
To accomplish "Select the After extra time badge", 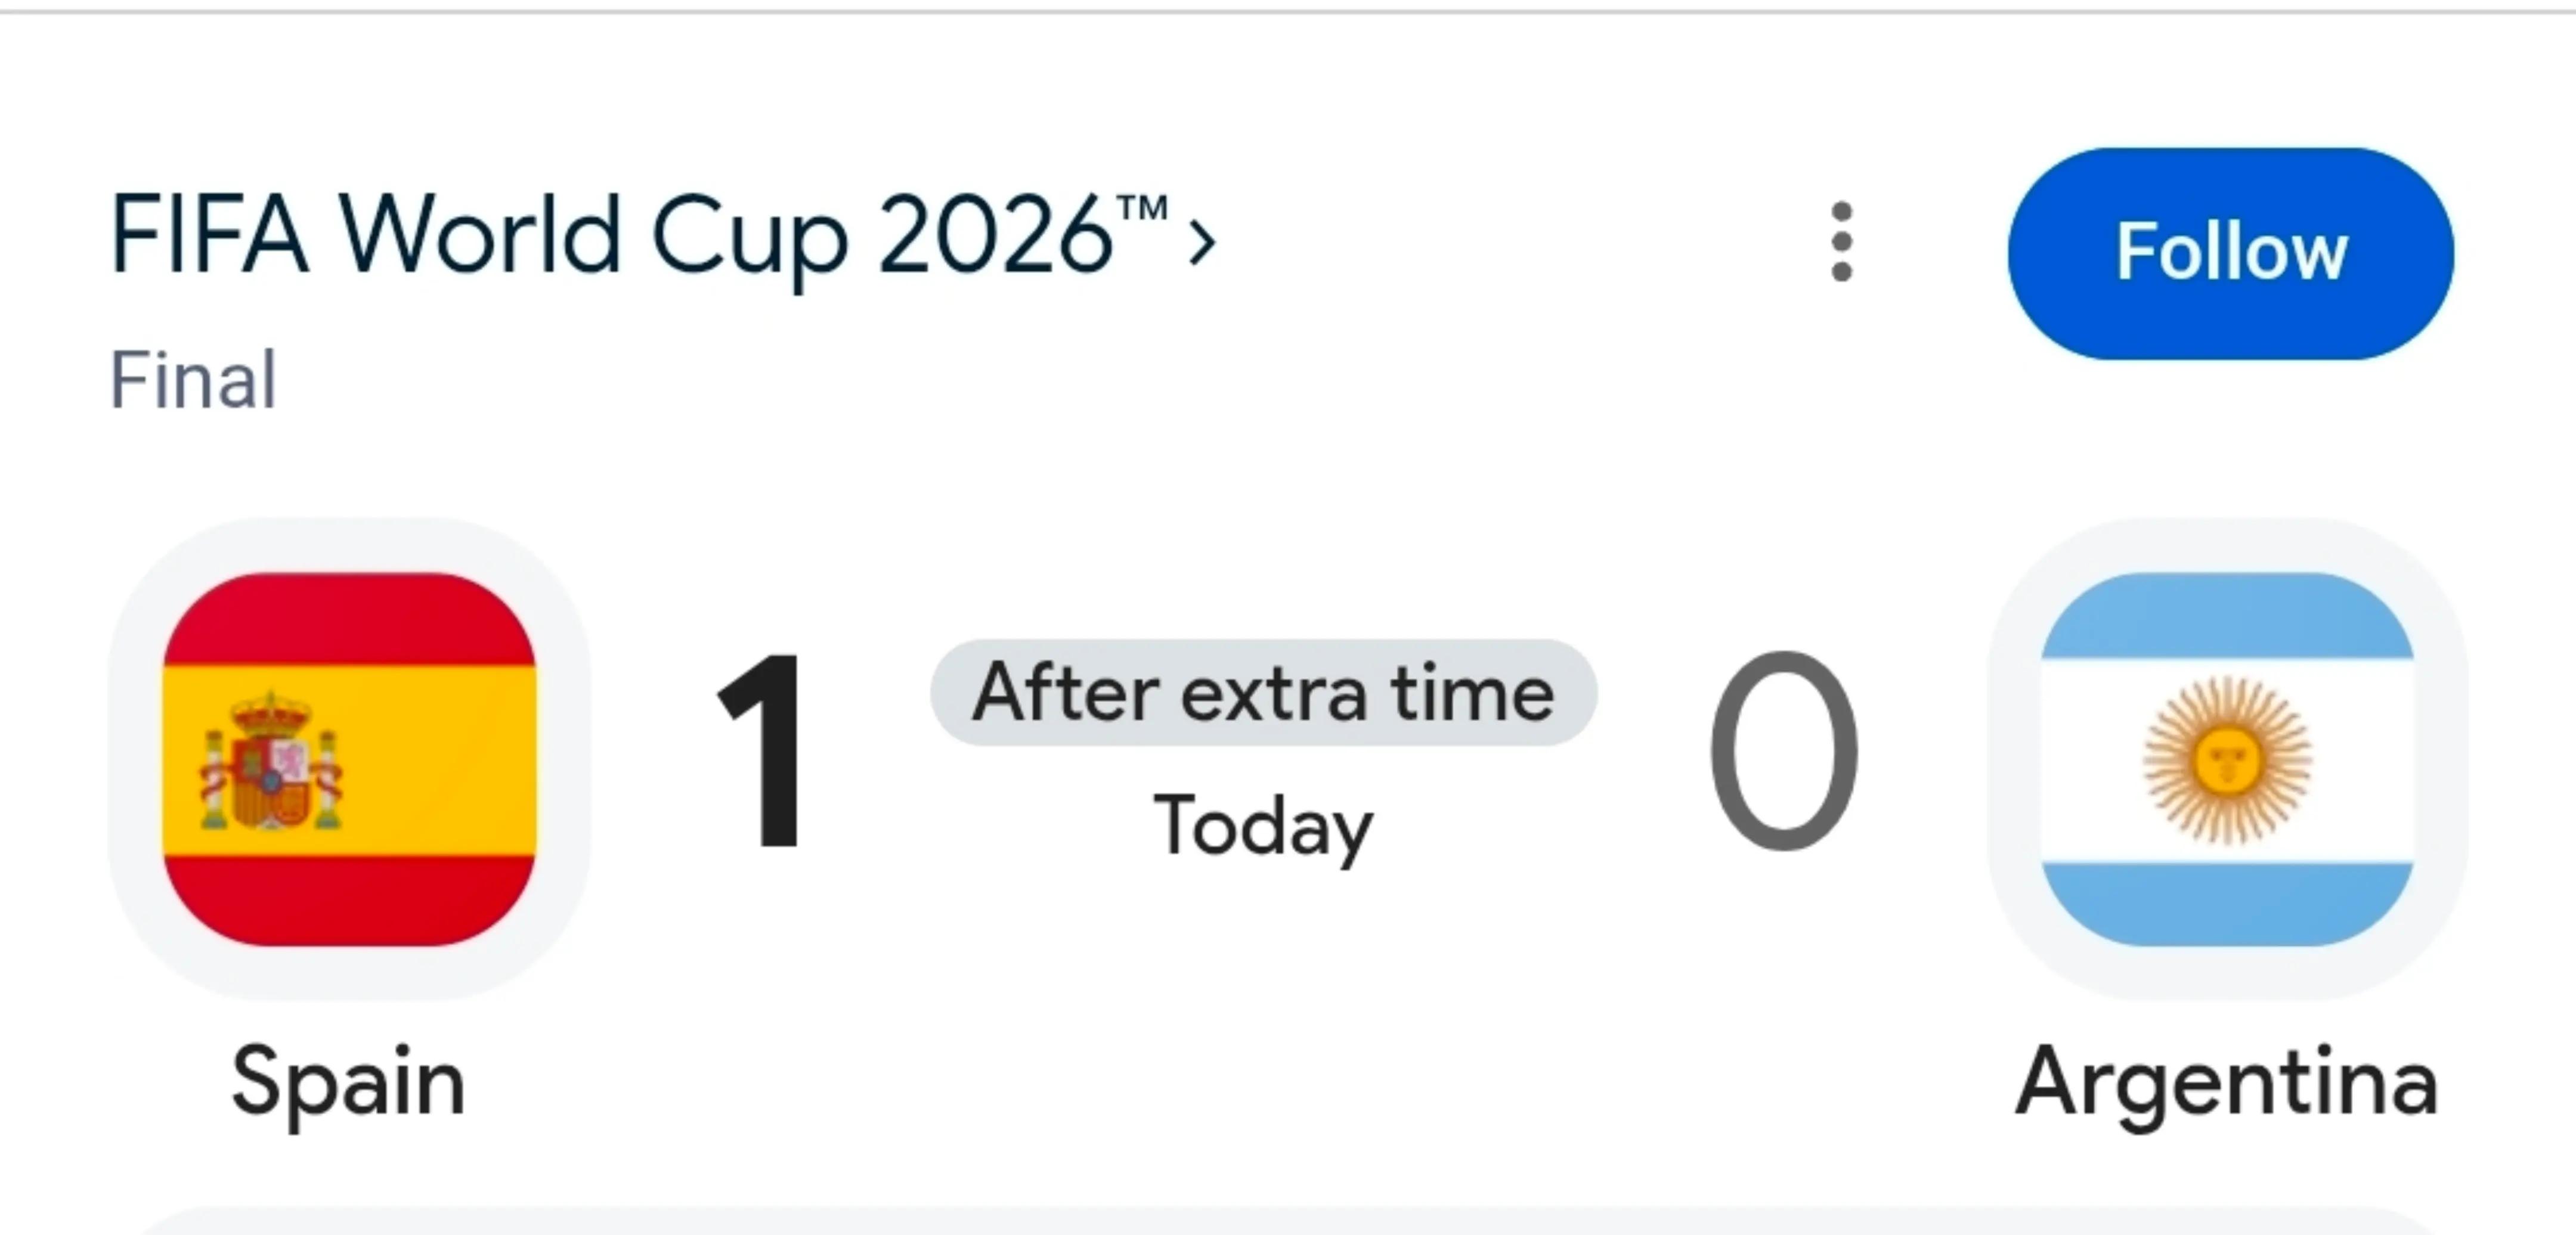I will pos(1263,693).
